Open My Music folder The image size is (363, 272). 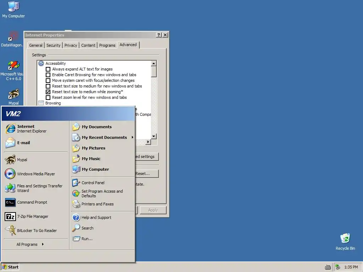click(103, 159)
